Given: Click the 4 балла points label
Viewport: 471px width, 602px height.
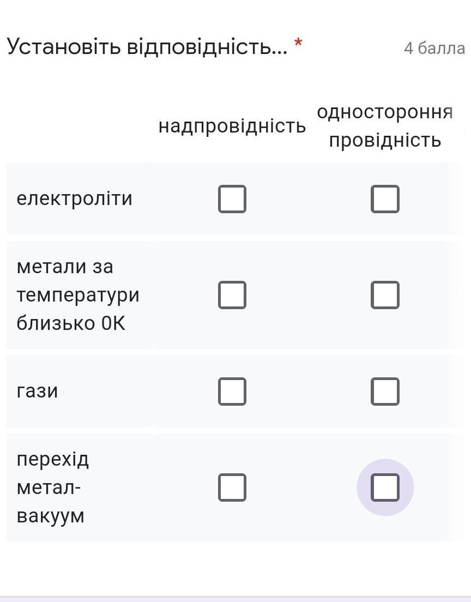Looking at the screenshot, I should pos(434,49).
